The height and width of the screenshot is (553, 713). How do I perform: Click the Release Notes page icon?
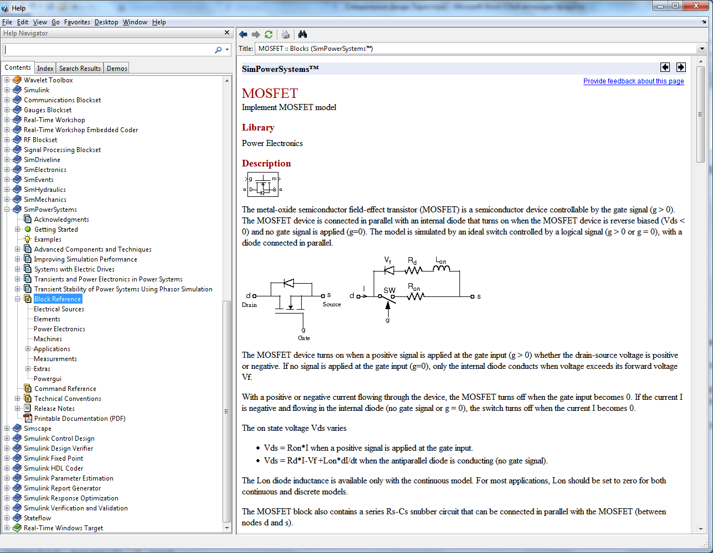[x=28, y=409]
